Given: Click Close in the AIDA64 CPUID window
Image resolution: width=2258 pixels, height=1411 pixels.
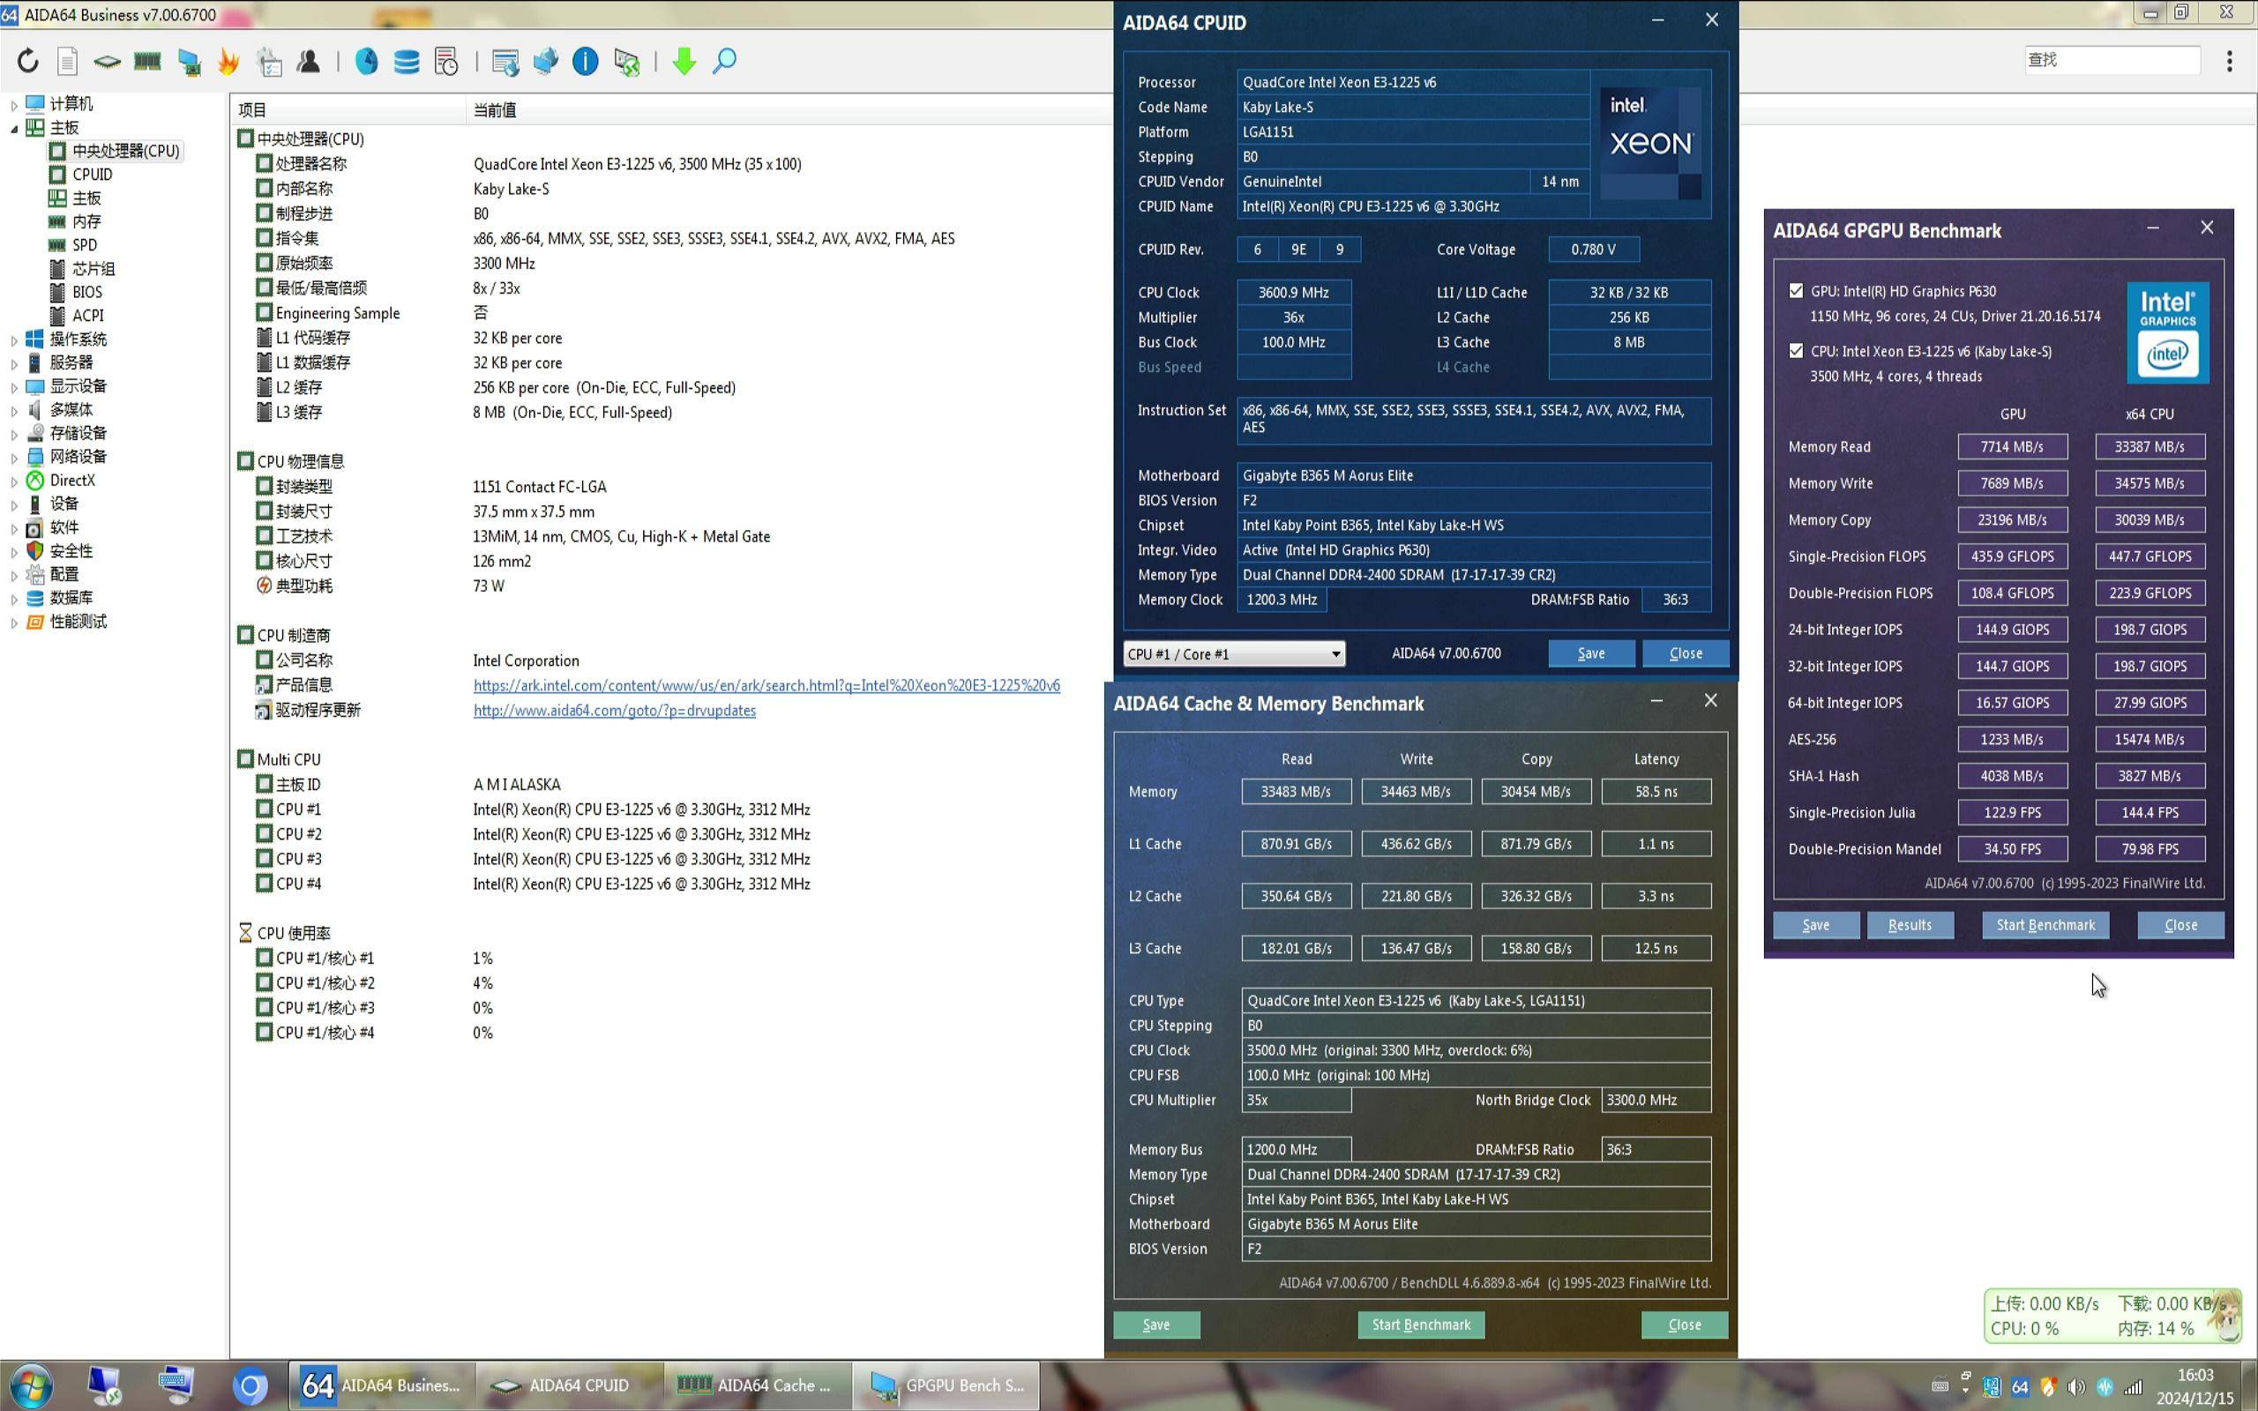Looking at the screenshot, I should 1685,653.
